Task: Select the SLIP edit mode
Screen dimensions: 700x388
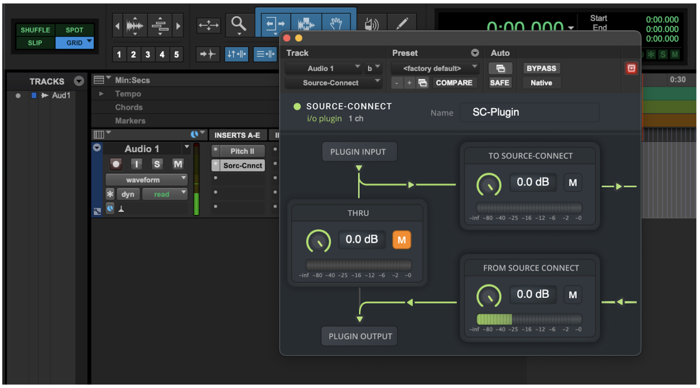Action: [x=35, y=43]
